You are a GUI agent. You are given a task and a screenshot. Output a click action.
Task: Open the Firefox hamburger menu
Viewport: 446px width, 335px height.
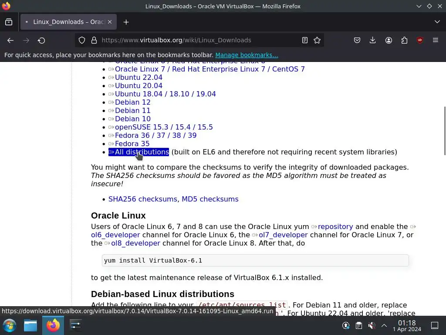pos(436,40)
